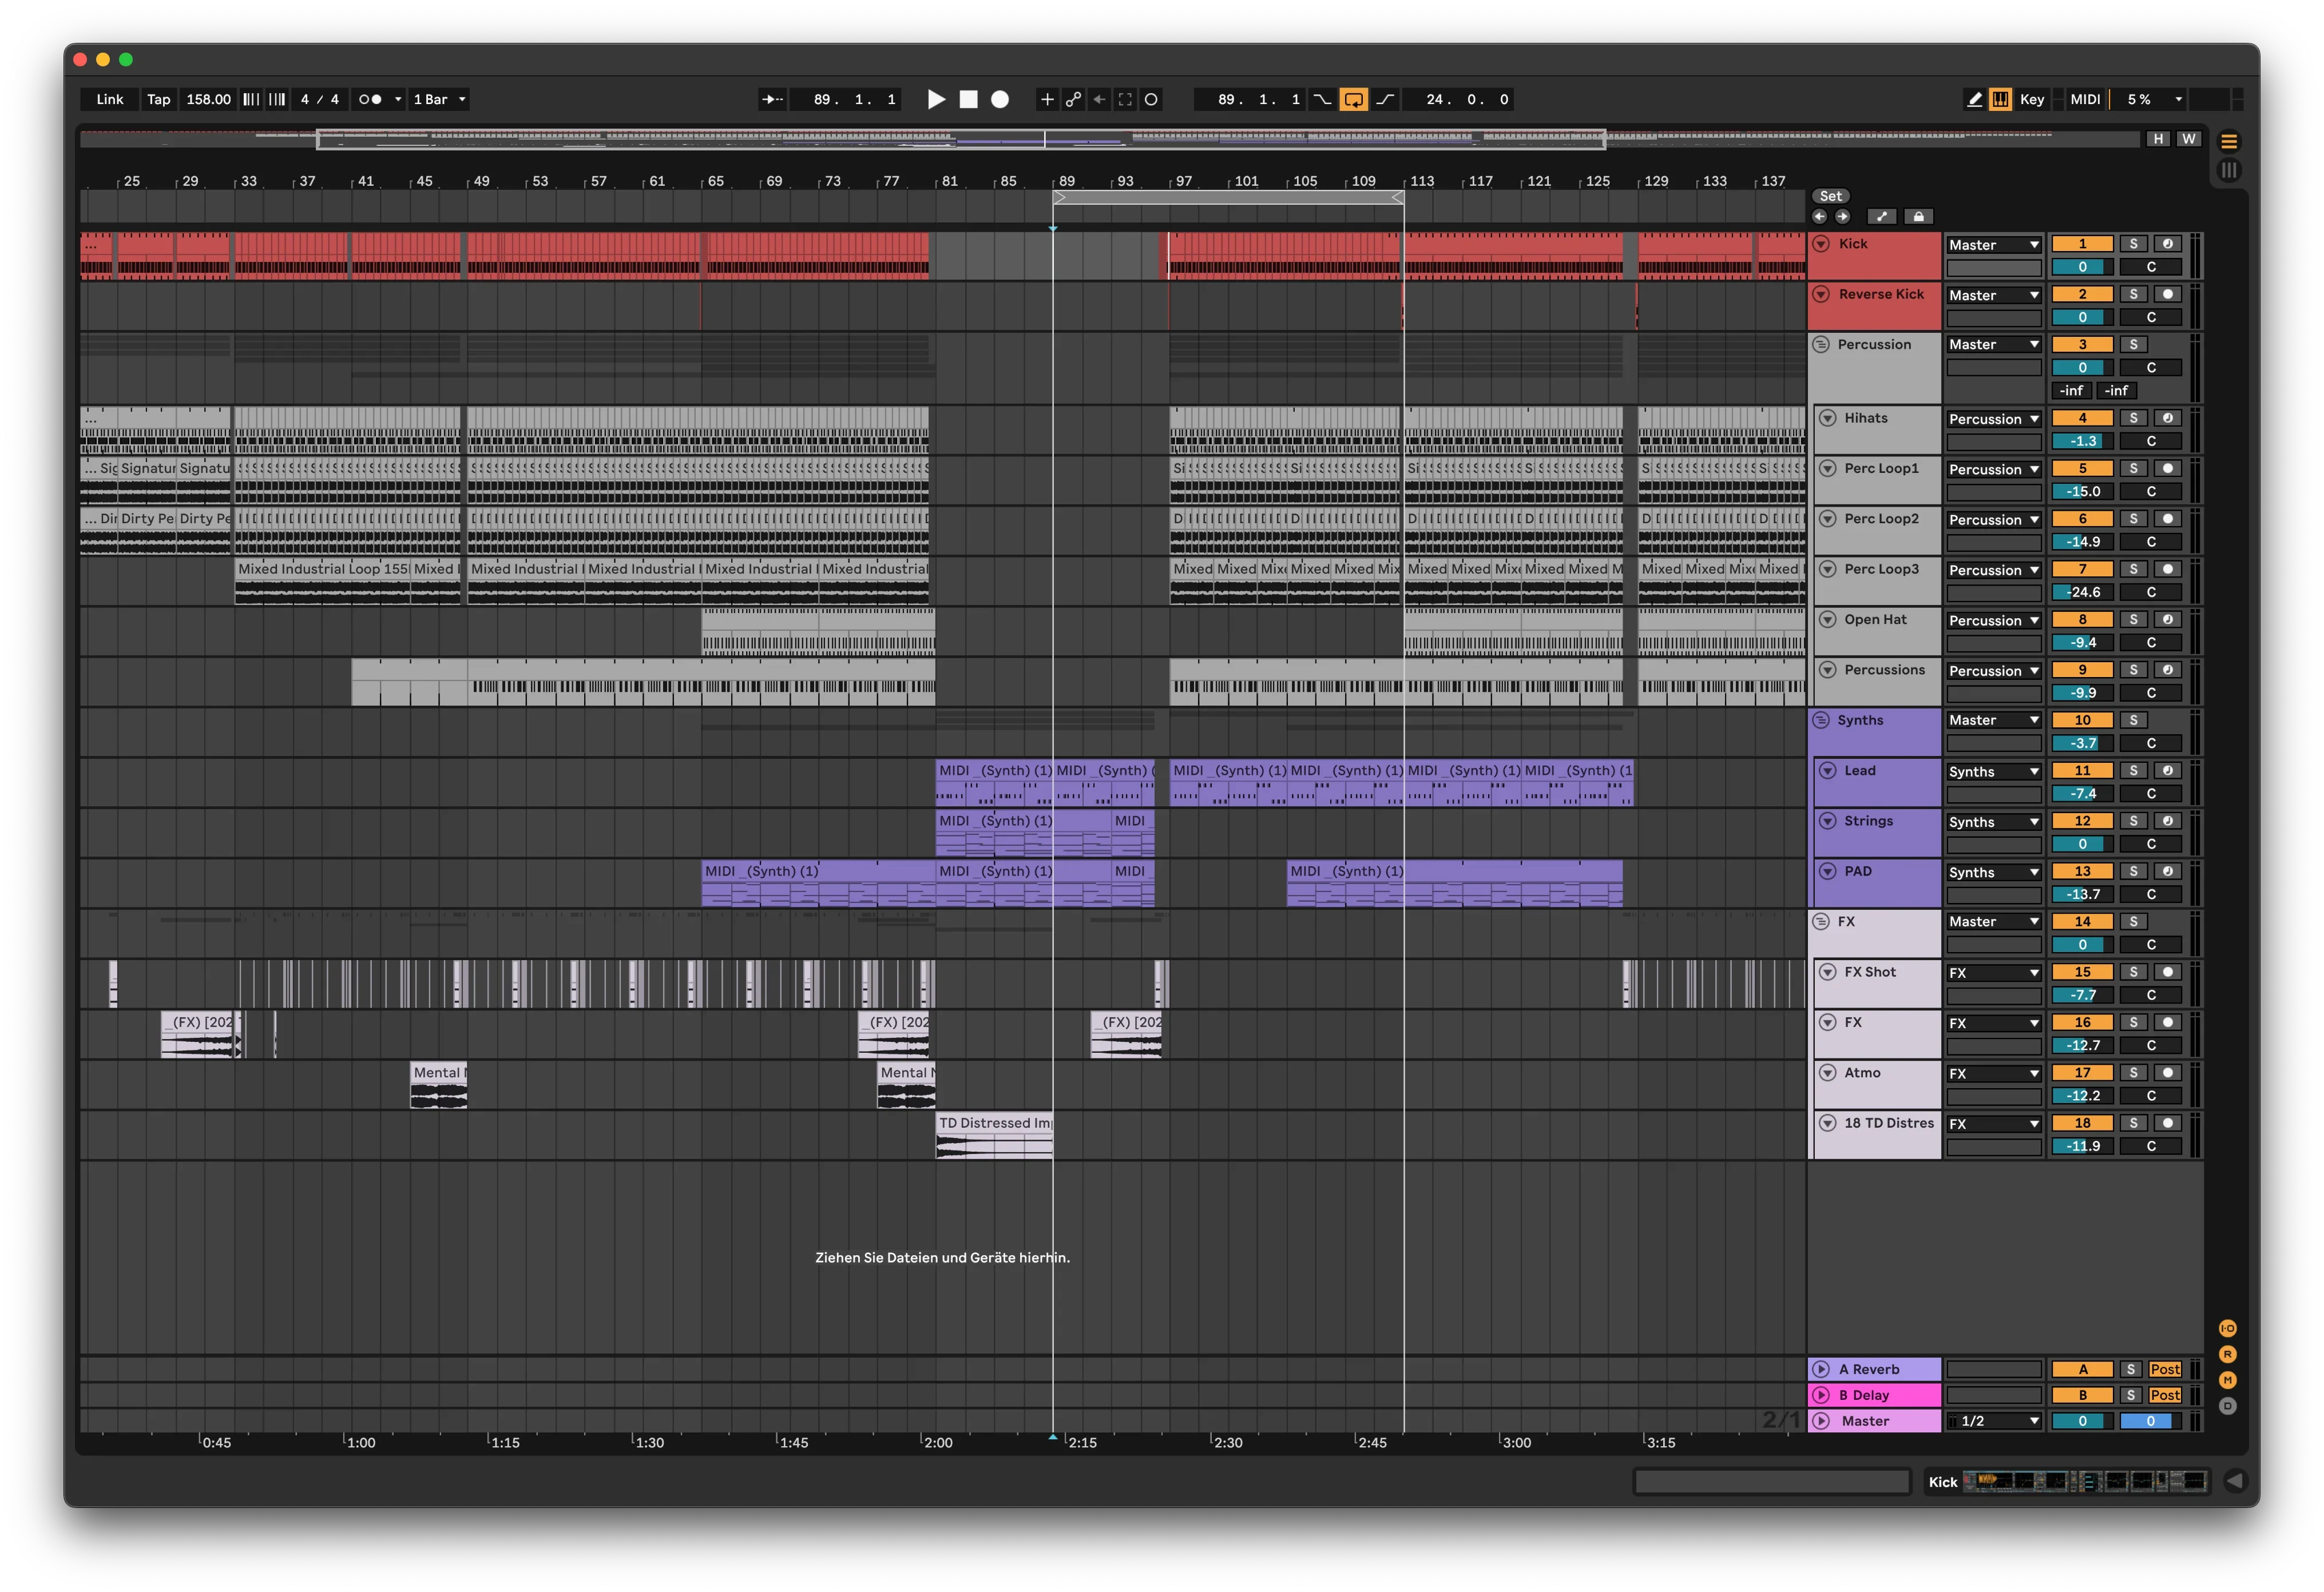2324x1592 pixels.
Task: Open Hihats output routing Percussion dropdown
Action: tap(1993, 419)
